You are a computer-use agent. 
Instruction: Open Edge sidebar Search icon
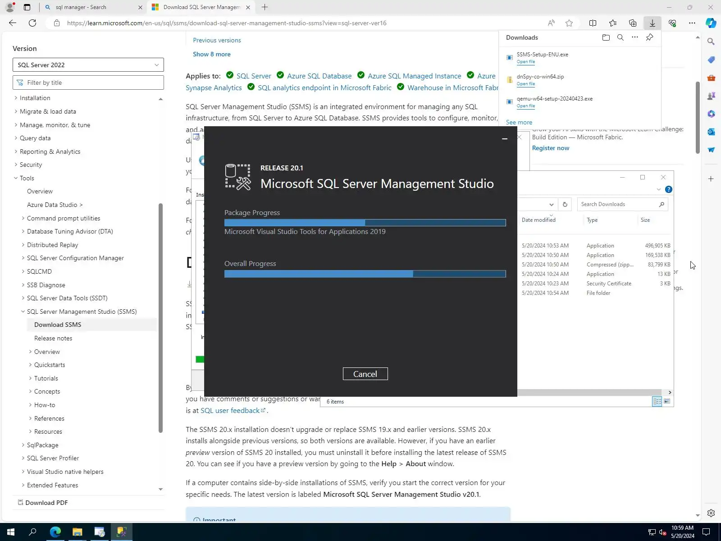point(711,41)
